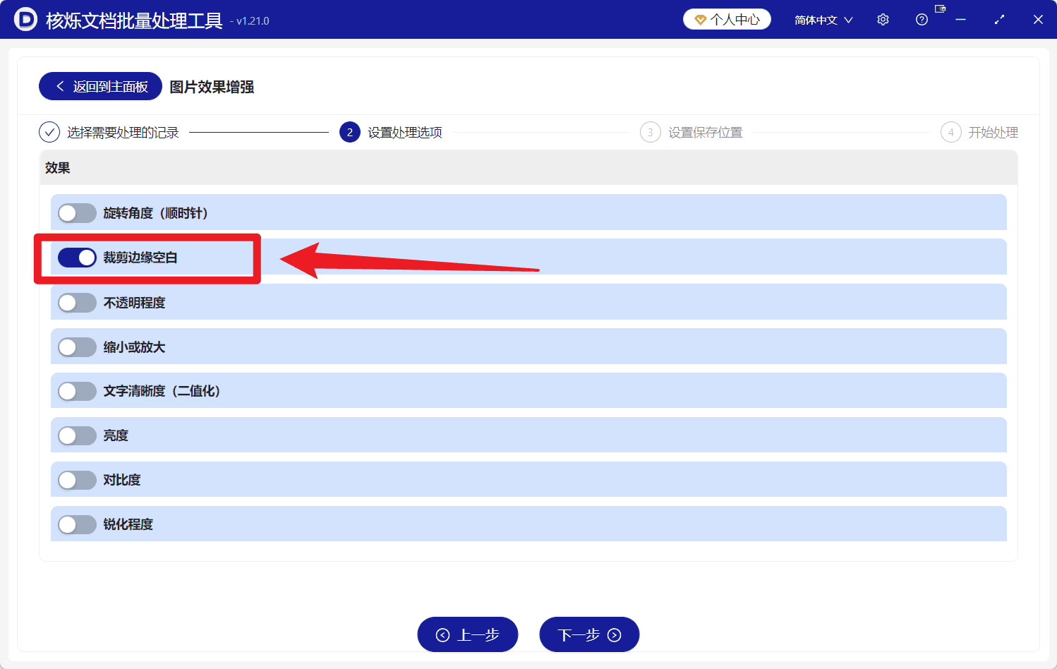Open the help question mark icon
Screen dimensions: 1057x669
922,19
